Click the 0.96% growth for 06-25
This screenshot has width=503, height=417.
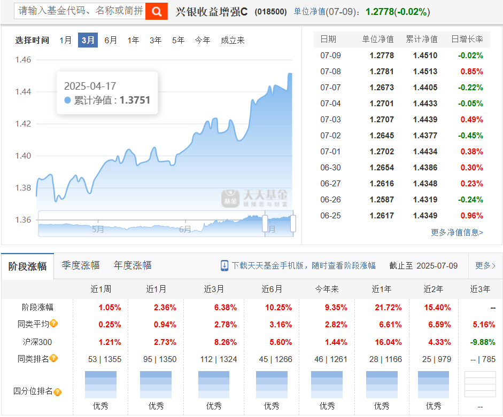point(471,216)
